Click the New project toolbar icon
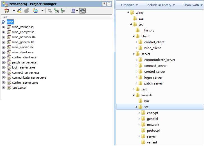 7,11
